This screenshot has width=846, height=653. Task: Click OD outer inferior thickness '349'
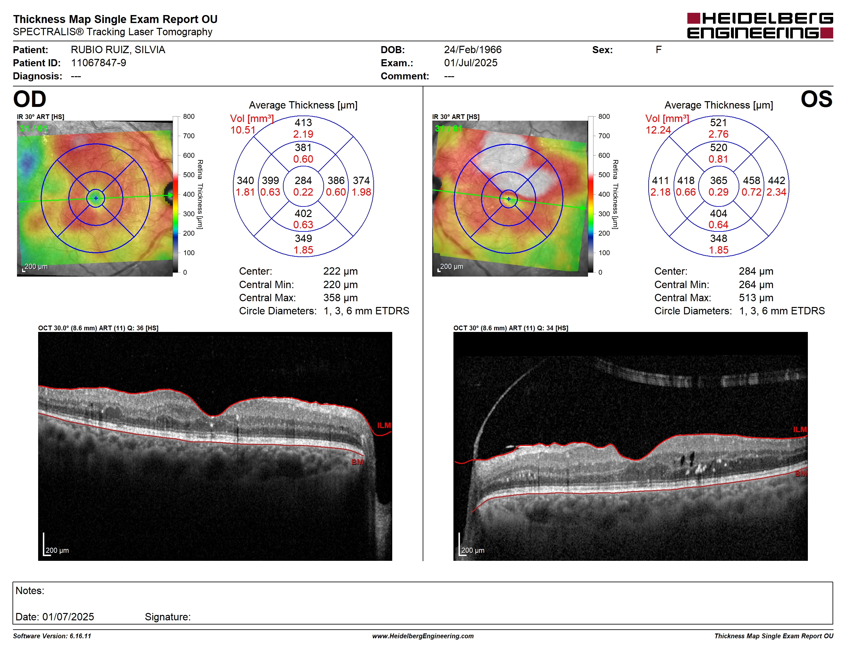coord(303,238)
